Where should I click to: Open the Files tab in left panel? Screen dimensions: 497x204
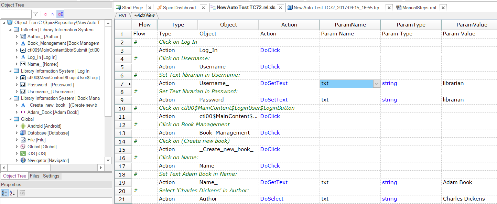point(34,176)
